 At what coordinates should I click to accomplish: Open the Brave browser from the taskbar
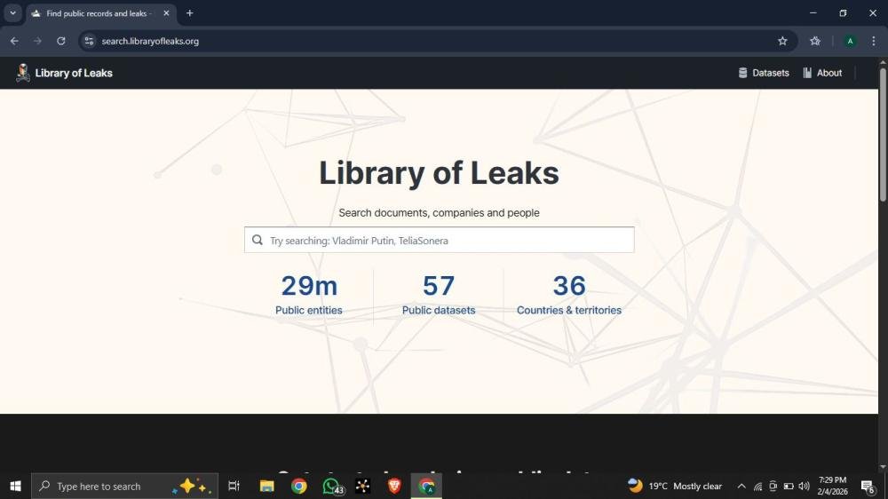[394, 486]
